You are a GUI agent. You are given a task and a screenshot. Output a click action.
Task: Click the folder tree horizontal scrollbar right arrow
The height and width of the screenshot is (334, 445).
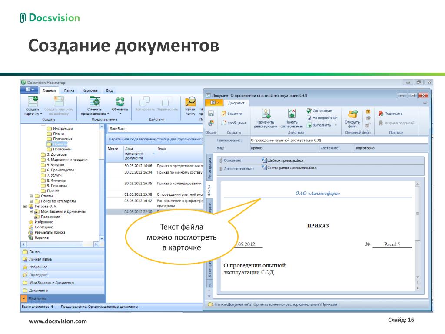coord(96,244)
